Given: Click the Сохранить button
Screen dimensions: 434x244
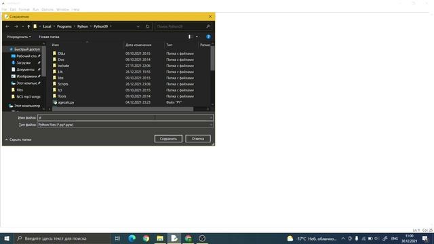Looking at the screenshot, I should [168, 138].
